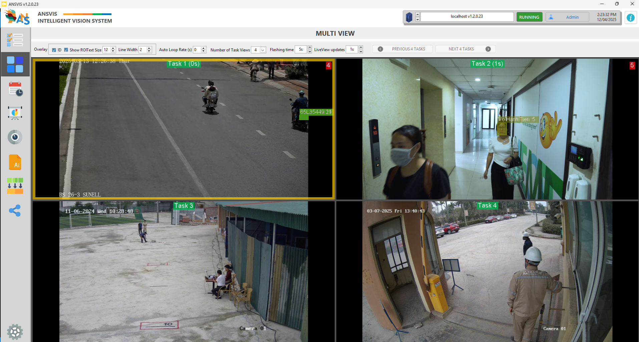Select the Task 3 camera view

tap(184, 271)
